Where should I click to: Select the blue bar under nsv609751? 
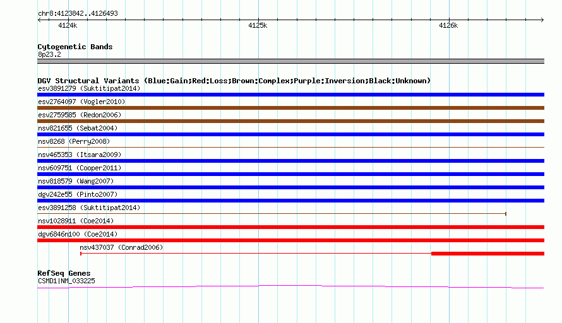point(290,174)
